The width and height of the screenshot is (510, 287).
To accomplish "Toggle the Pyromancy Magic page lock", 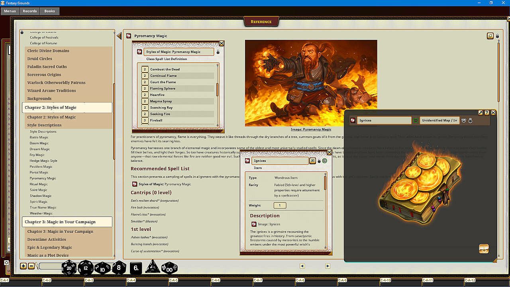I will click(x=497, y=36).
